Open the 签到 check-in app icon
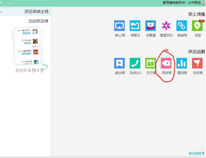 coord(197,26)
